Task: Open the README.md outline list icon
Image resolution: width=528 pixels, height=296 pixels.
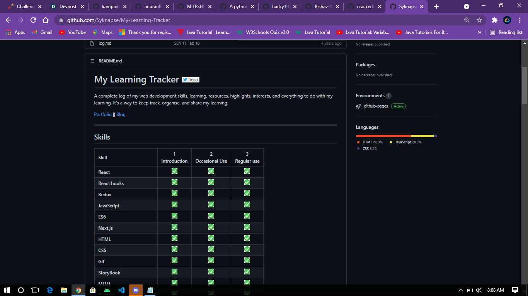Action: [92, 61]
